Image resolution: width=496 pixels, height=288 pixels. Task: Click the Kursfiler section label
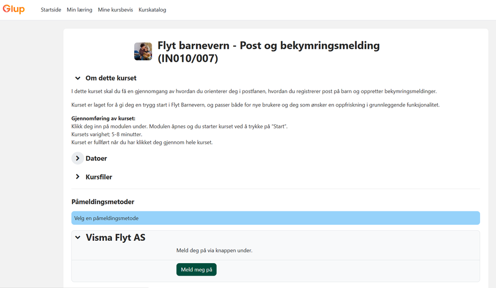pyautogui.click(x=99, y=177)
